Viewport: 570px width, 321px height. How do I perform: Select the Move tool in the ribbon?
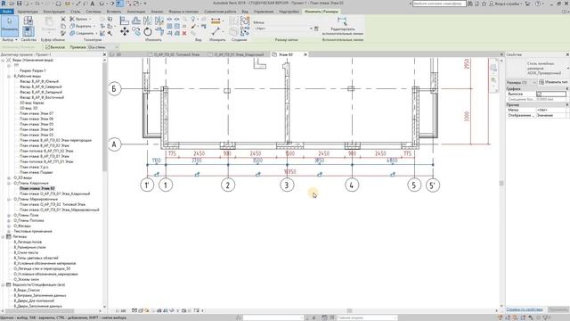[125, 32]
